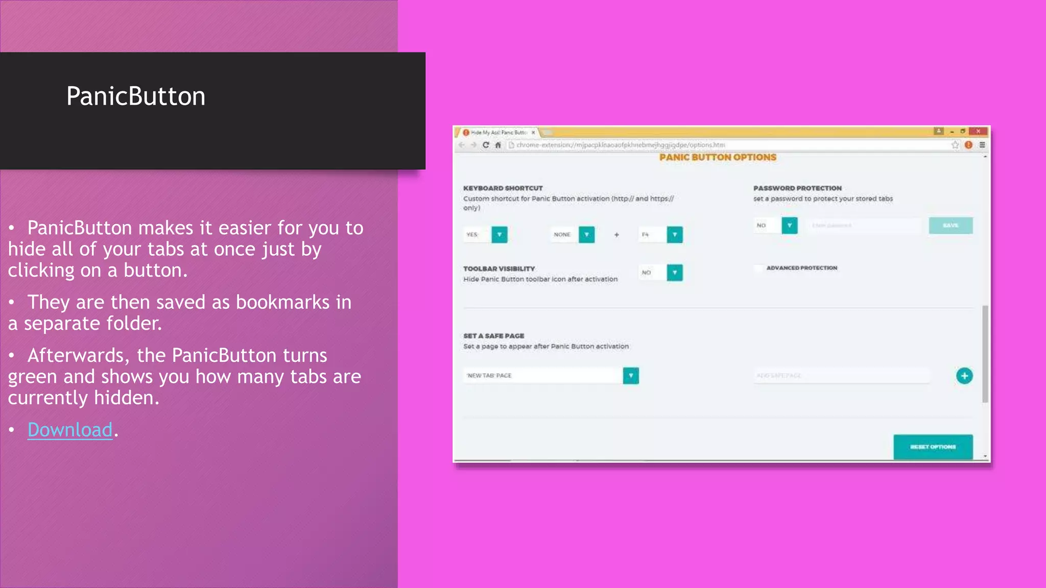Click the Chrome user profile icon
The height and width of the screenshot is (588, 1046).
pos(939,132)
